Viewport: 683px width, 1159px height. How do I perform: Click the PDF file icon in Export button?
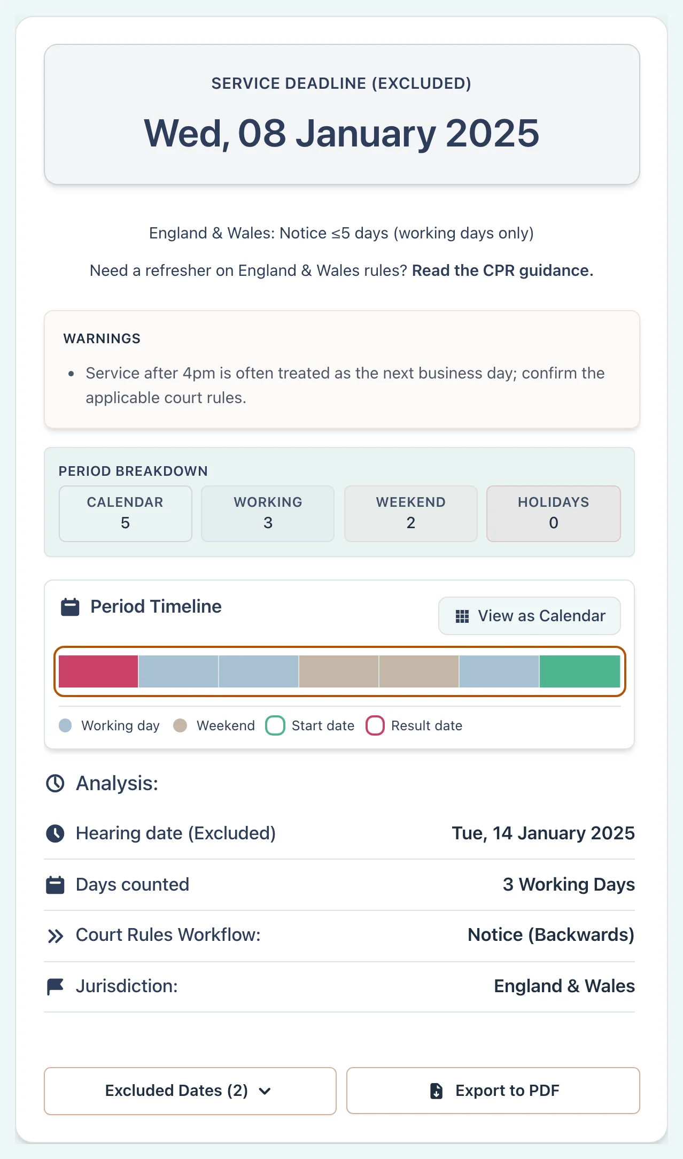tap(437, 1091)
